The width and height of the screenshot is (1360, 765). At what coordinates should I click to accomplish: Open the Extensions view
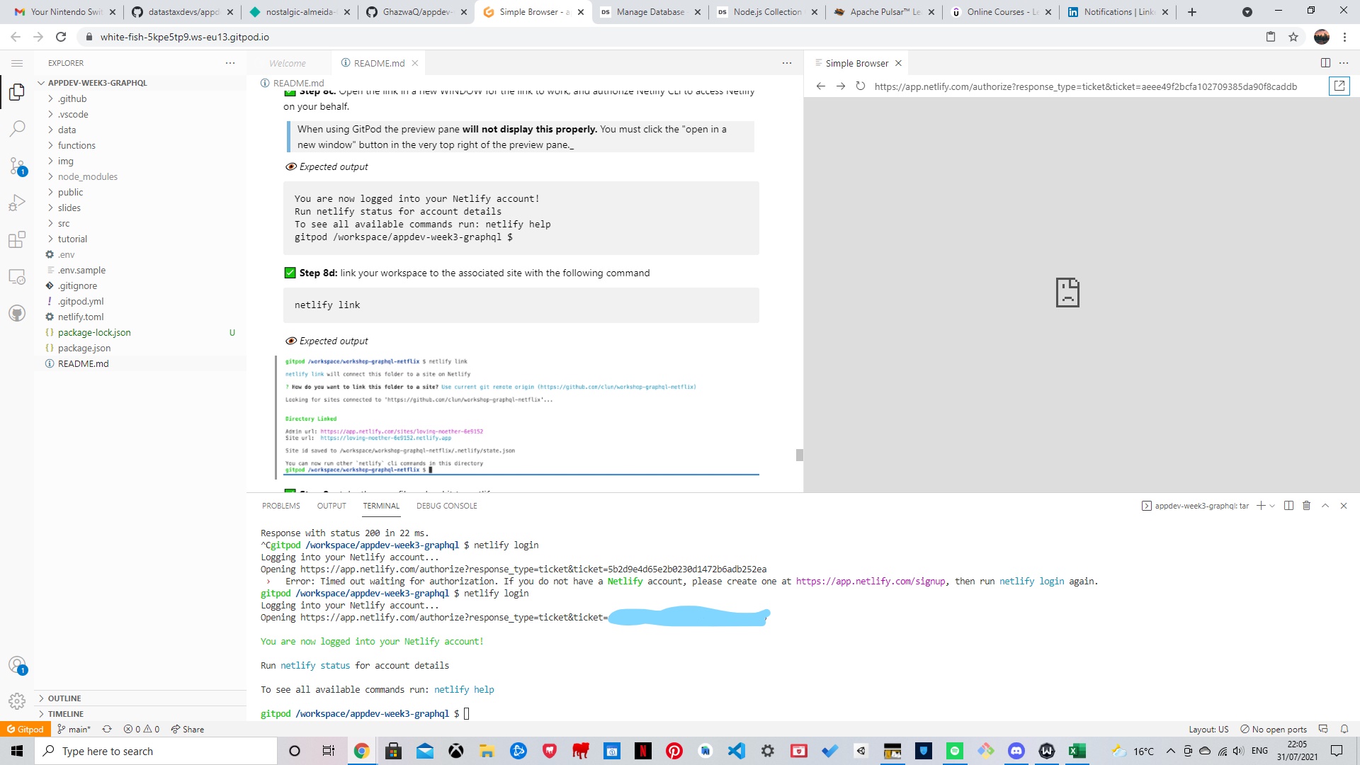[17, 240]
